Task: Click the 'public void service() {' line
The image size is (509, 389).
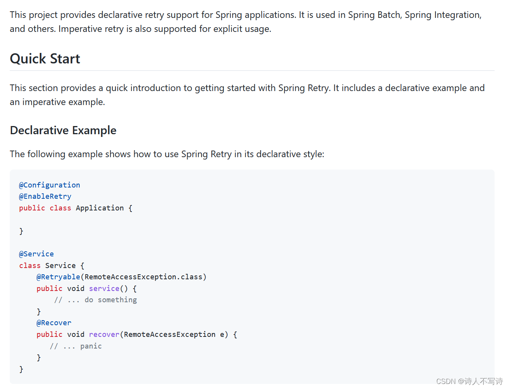Action: (87, 289)
